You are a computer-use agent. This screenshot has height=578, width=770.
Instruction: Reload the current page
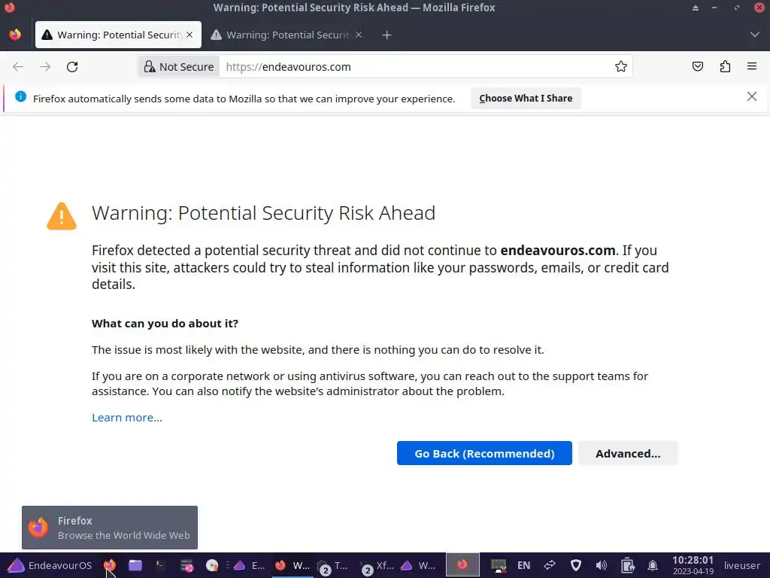click(x=72, y=67)
